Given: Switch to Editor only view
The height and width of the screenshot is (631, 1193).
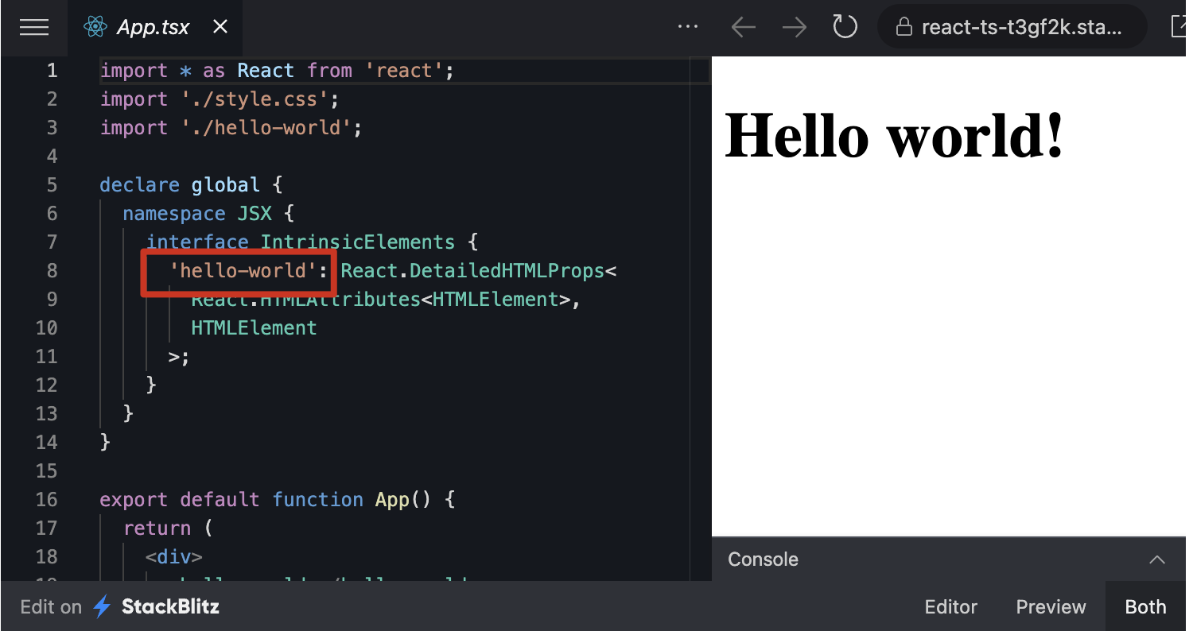Looking at the screenshot, I should click(950, 607).
